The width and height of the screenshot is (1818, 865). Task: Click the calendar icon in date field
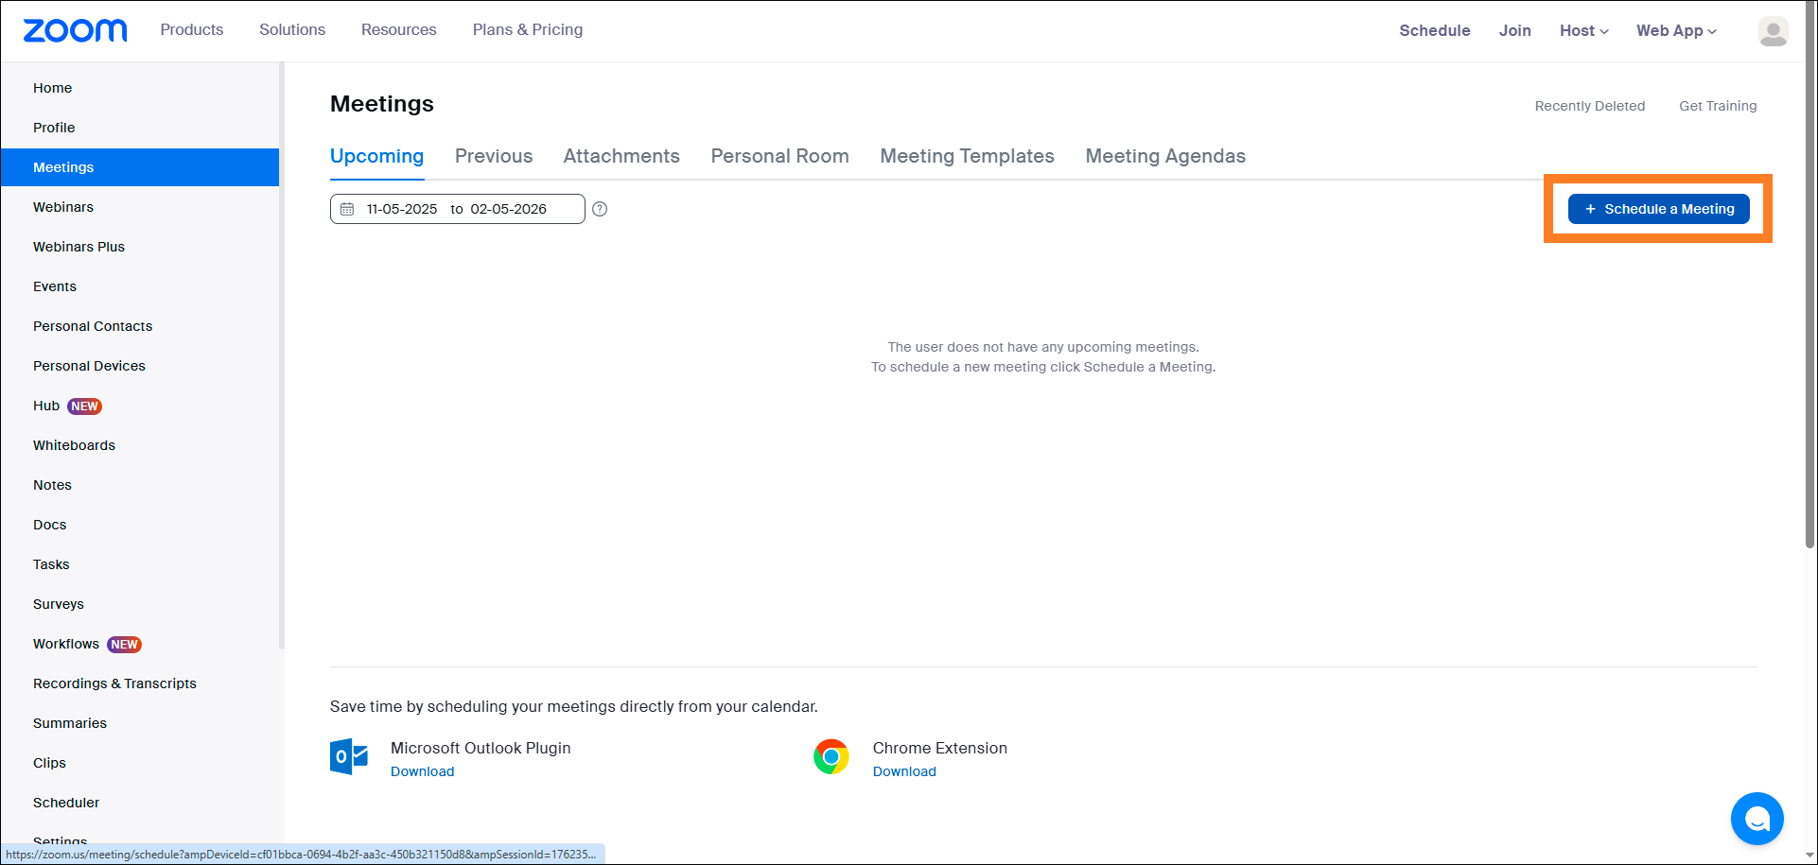point(347,209)
